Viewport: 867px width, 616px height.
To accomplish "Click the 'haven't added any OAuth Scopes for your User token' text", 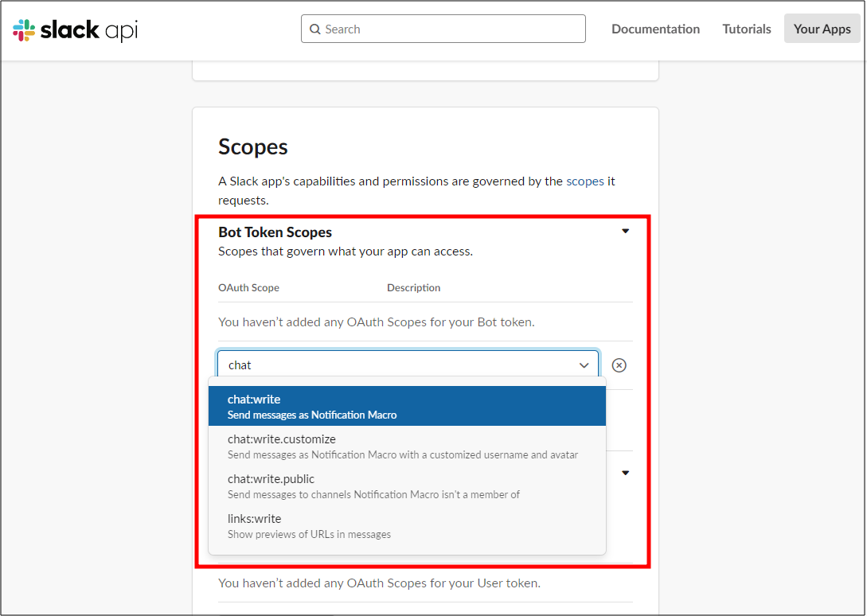I will point(379,583).
